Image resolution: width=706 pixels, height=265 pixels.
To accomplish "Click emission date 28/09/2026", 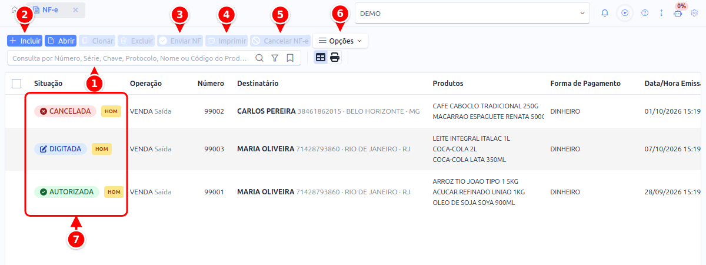I will coord(672,192).
